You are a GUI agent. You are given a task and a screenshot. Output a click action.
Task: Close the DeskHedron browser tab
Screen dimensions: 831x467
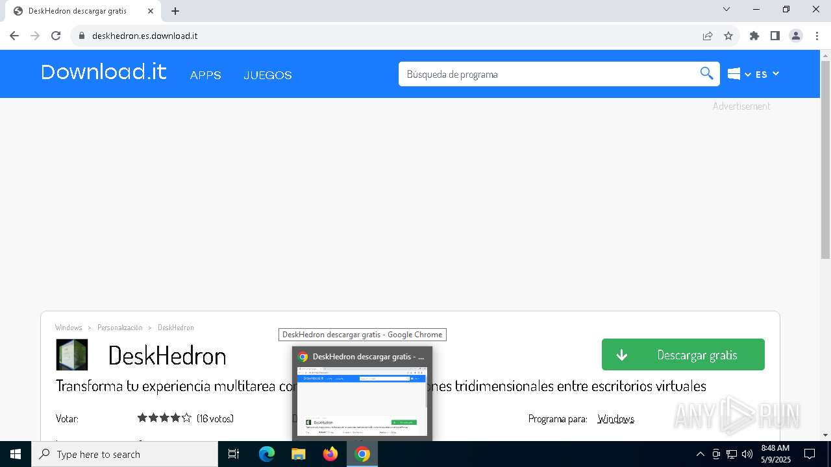point(151,11)
